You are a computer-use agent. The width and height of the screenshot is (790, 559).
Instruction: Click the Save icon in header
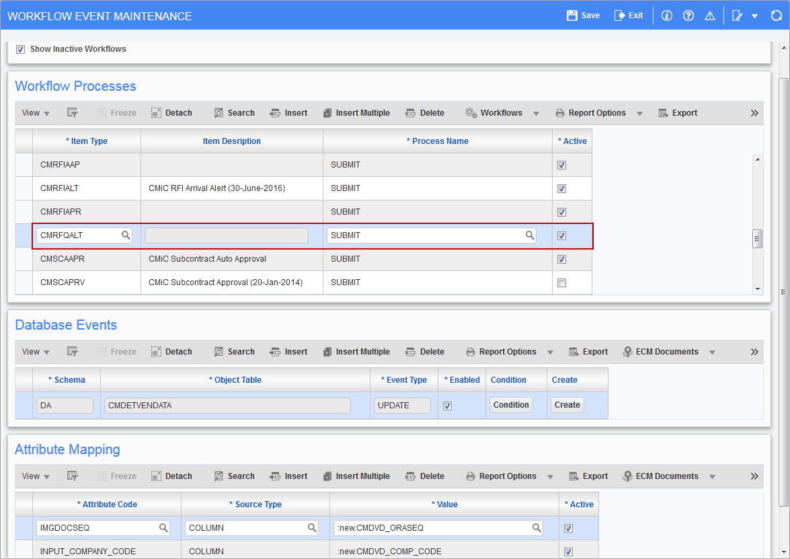[572, 15]
